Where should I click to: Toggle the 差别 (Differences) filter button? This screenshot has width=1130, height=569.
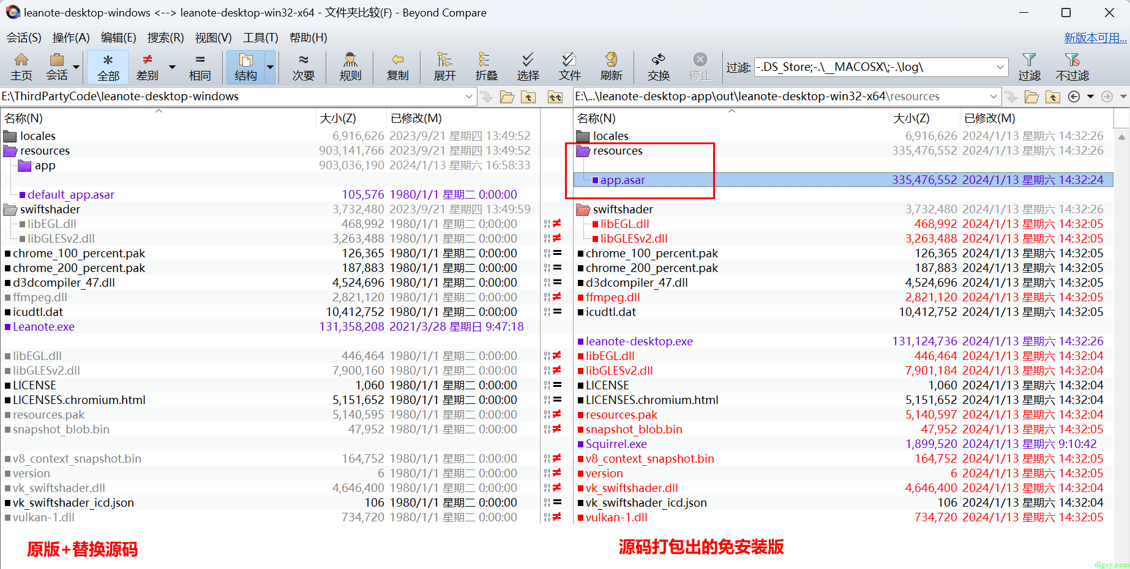pos(147,67)
